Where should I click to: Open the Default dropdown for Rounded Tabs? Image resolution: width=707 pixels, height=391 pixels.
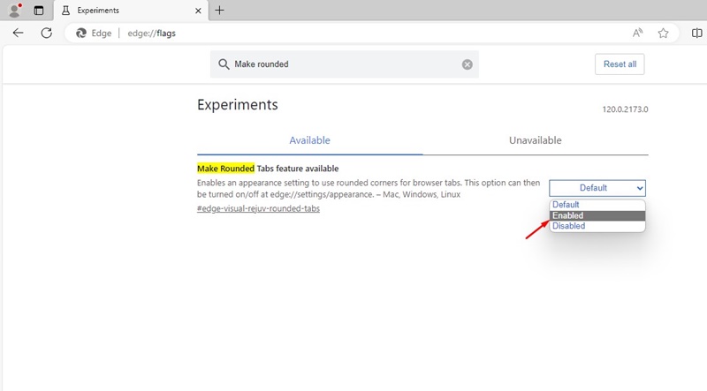click(x=597, y=188)
